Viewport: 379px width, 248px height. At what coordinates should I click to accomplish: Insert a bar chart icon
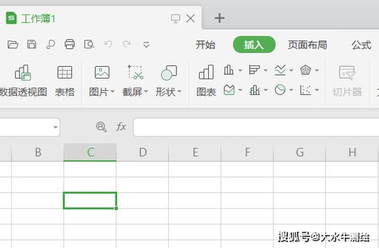click(x=254, y=70)
